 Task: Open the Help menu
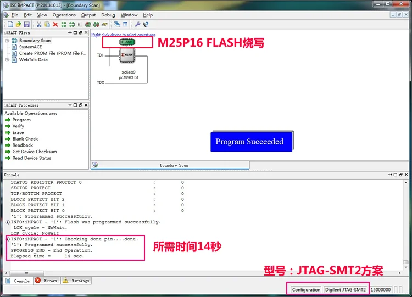148,15
